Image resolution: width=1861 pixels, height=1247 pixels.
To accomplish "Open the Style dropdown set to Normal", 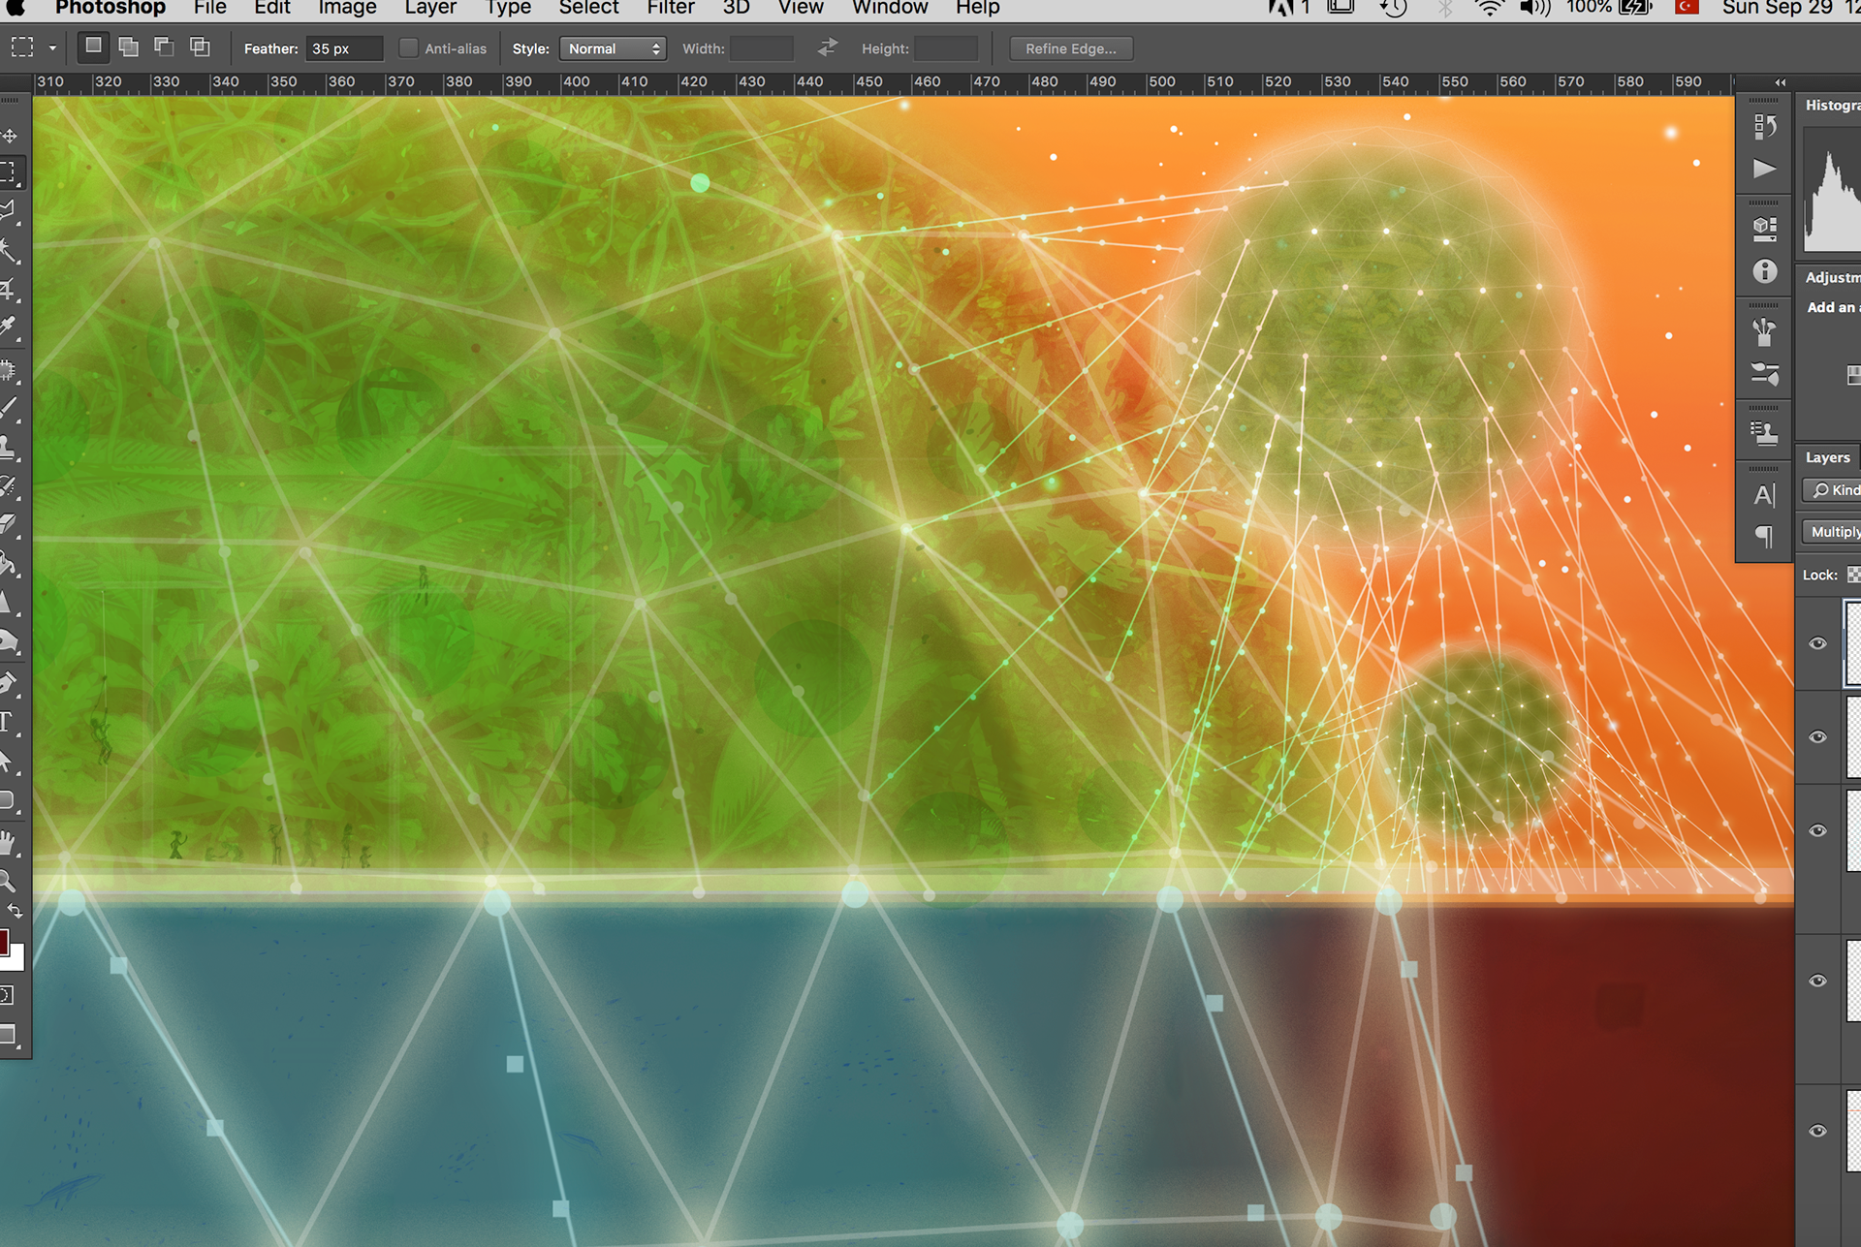I will [614, 48].
